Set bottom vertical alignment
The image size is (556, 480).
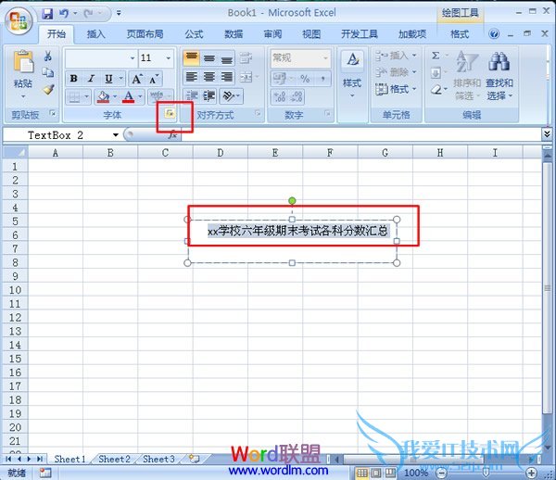coord(227,57)
